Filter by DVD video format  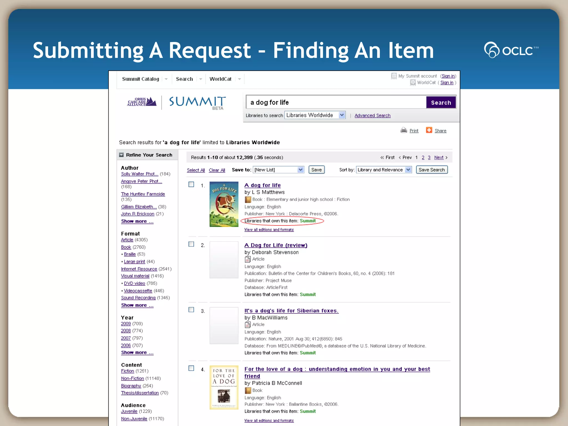135,283
